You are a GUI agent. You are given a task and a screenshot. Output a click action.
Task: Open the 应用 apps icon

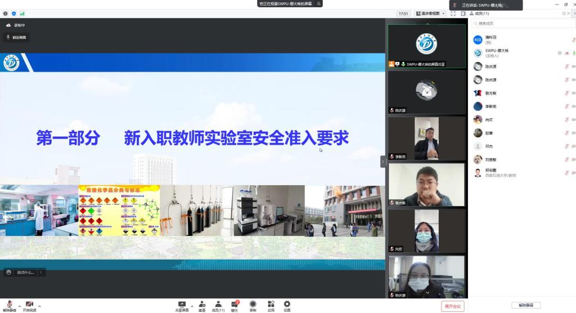pyautogui.click(x=271, y=305)
